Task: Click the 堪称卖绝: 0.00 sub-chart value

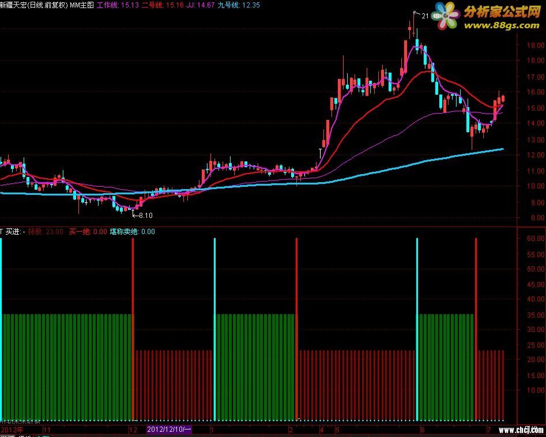Action: click(133, 232)
